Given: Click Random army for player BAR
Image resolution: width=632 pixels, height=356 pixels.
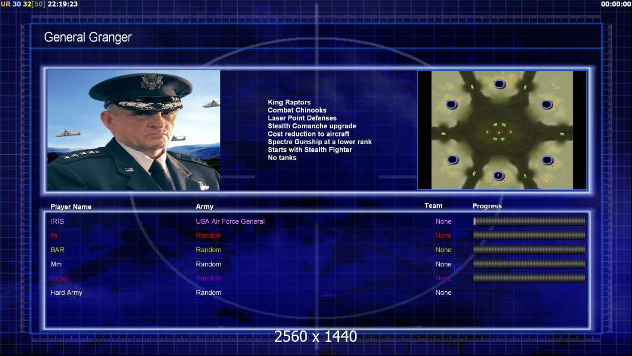Looking at the screenshot, I should click(208, 250).
